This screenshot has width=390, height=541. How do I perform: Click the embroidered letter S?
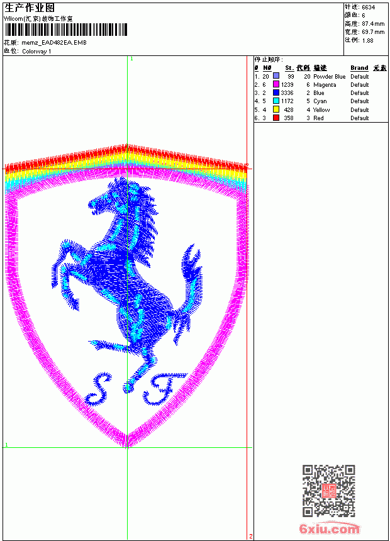pyautogui.click(x=99, y=389)
